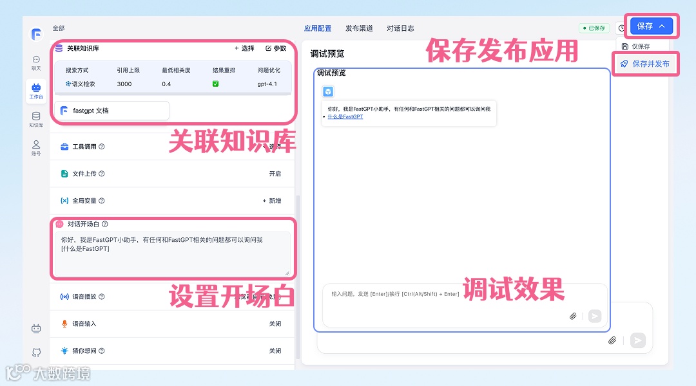The height and width of the screenshot is (386, 696).
Task: Choose 仅保存 from save menu
Action: (x=635, y=46)
